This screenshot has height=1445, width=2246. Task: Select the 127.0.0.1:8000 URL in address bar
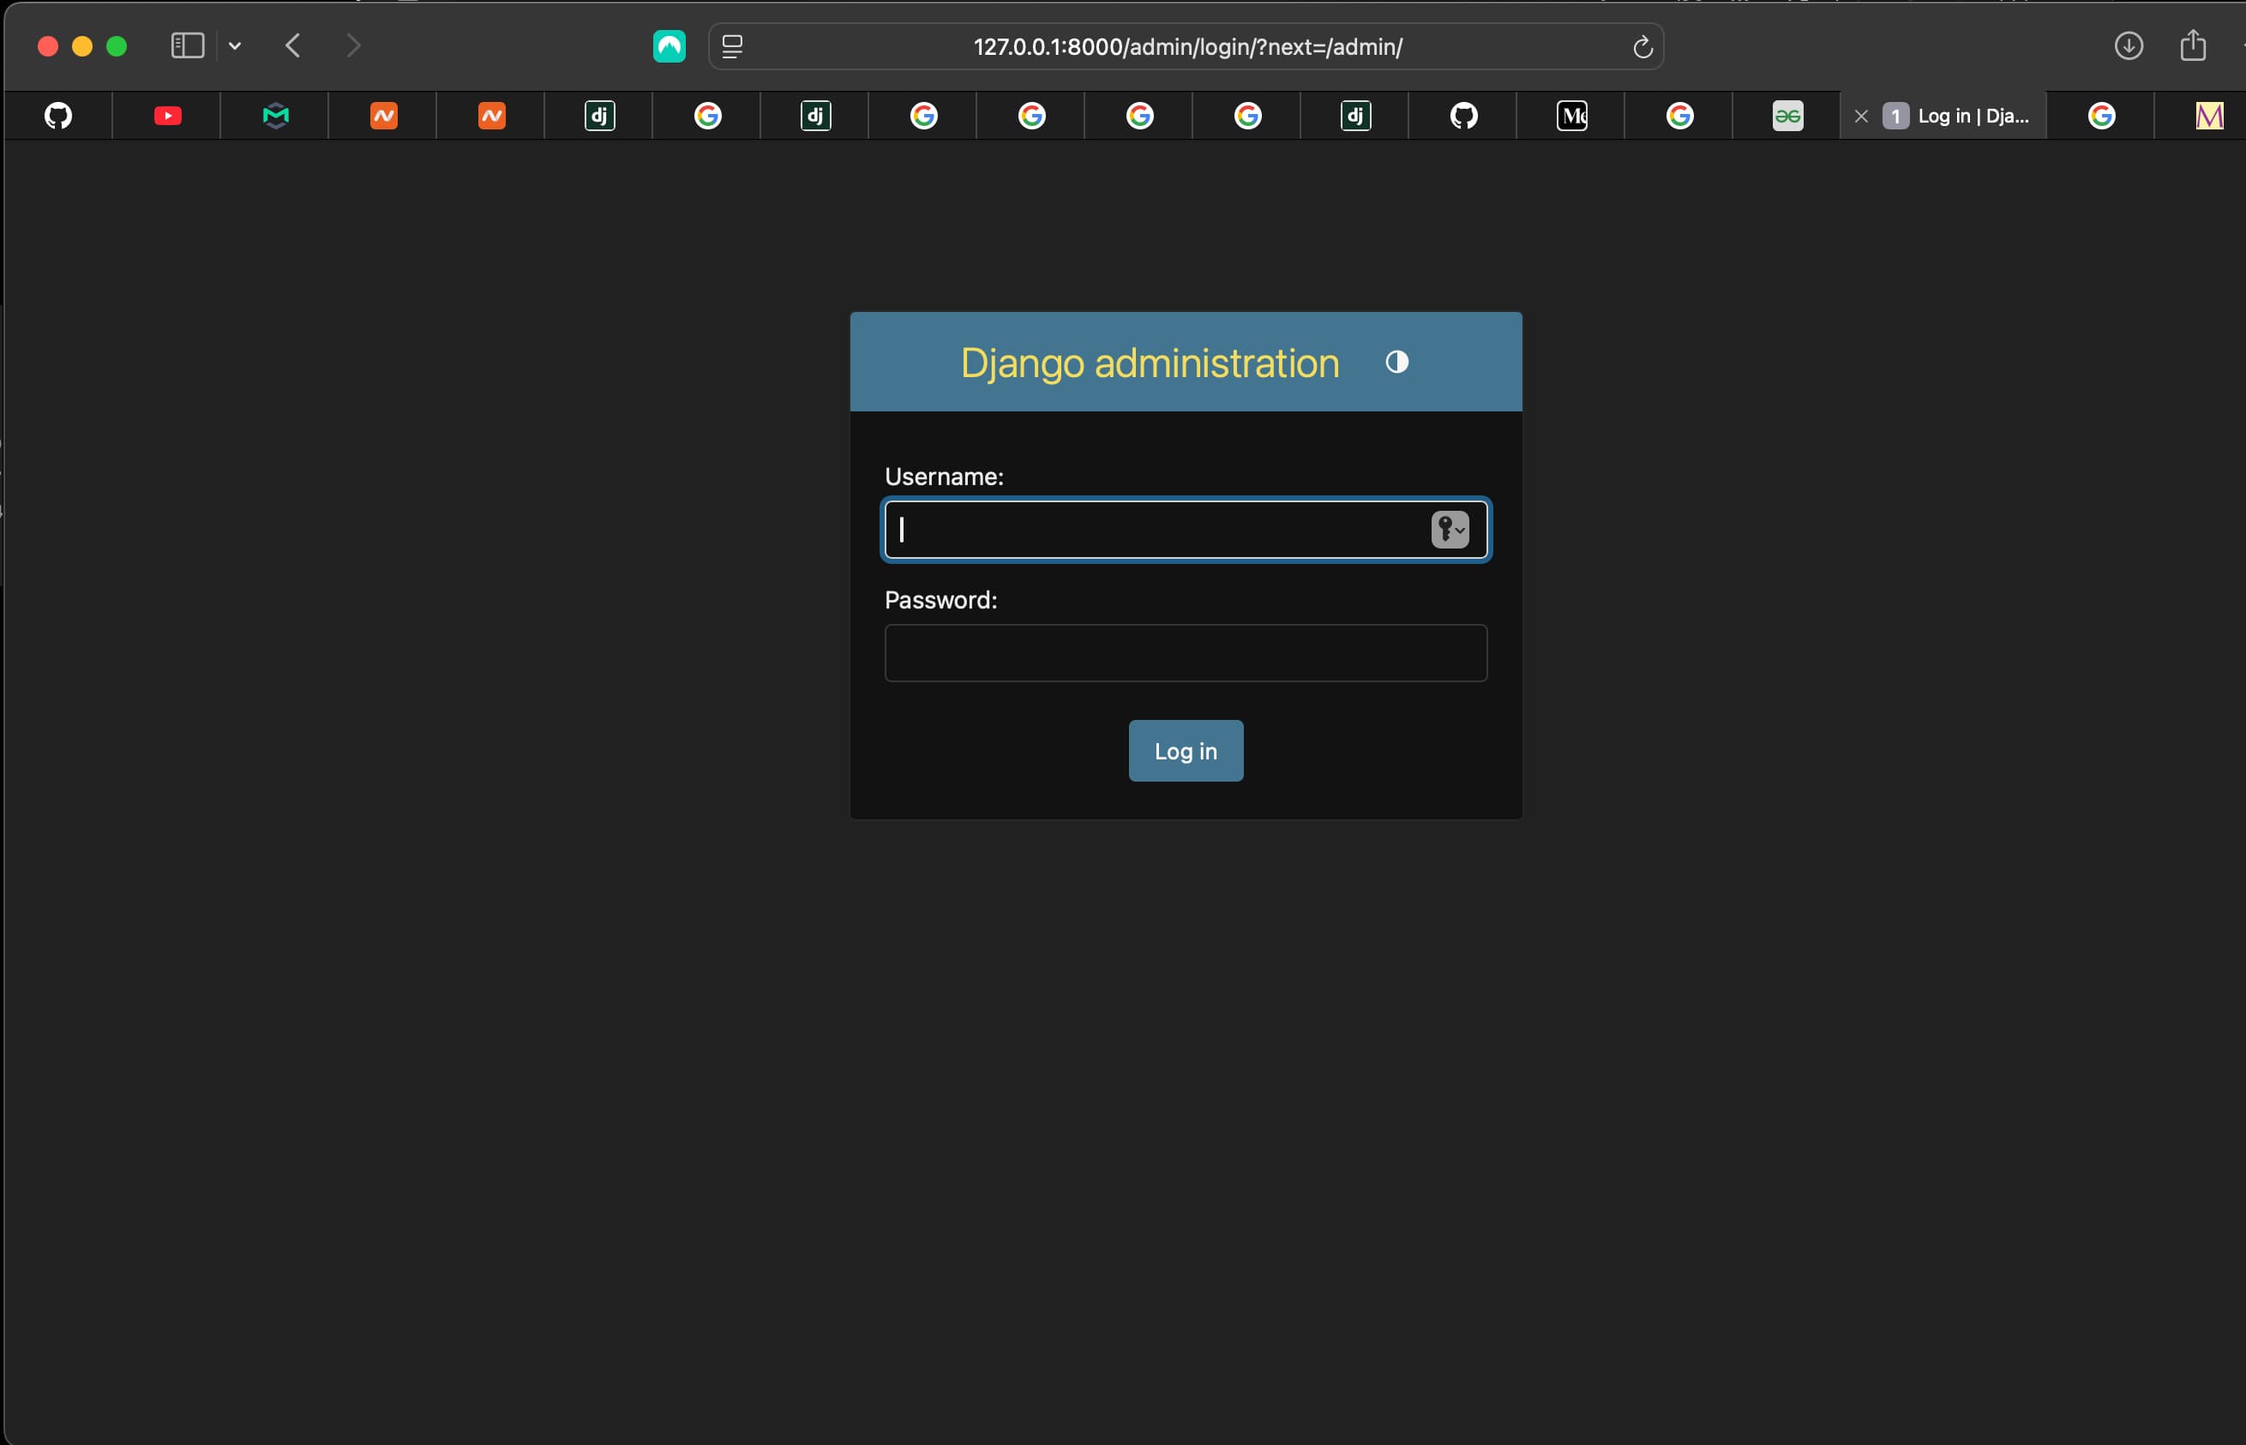point(1187,47)
